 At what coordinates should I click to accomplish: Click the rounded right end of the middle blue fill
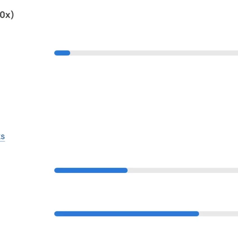[x=126, y=170]
